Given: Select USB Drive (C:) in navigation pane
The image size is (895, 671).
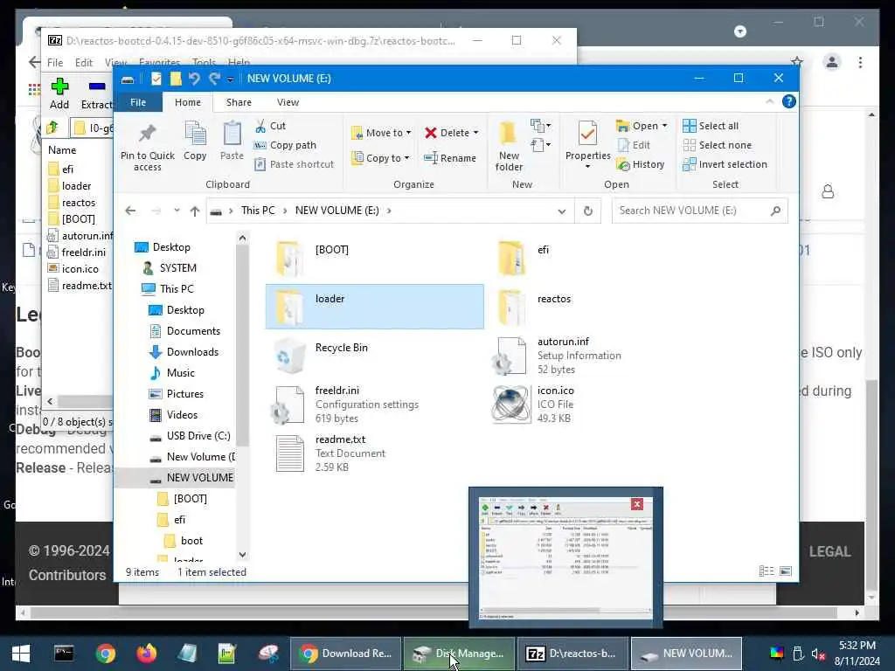Looking at the screenshot, I should tap(190, 436).
